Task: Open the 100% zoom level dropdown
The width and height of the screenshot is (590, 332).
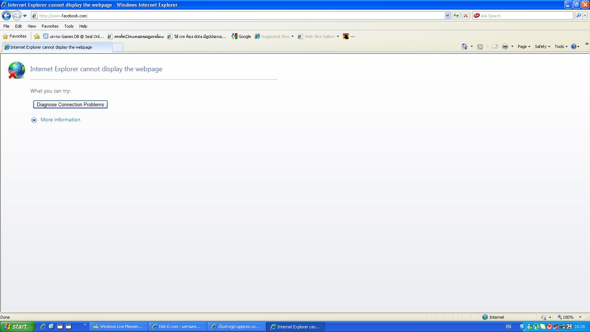Action: click(580, 317)
